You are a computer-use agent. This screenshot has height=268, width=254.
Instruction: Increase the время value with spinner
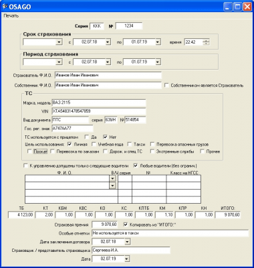tap(207, 40)
